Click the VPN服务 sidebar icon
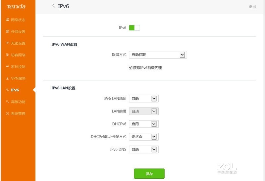 (7, 78)
